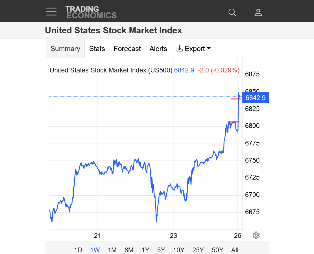Select the 1M time range
Viewport: 314px width, 254px height.
(x=112, y=250)
